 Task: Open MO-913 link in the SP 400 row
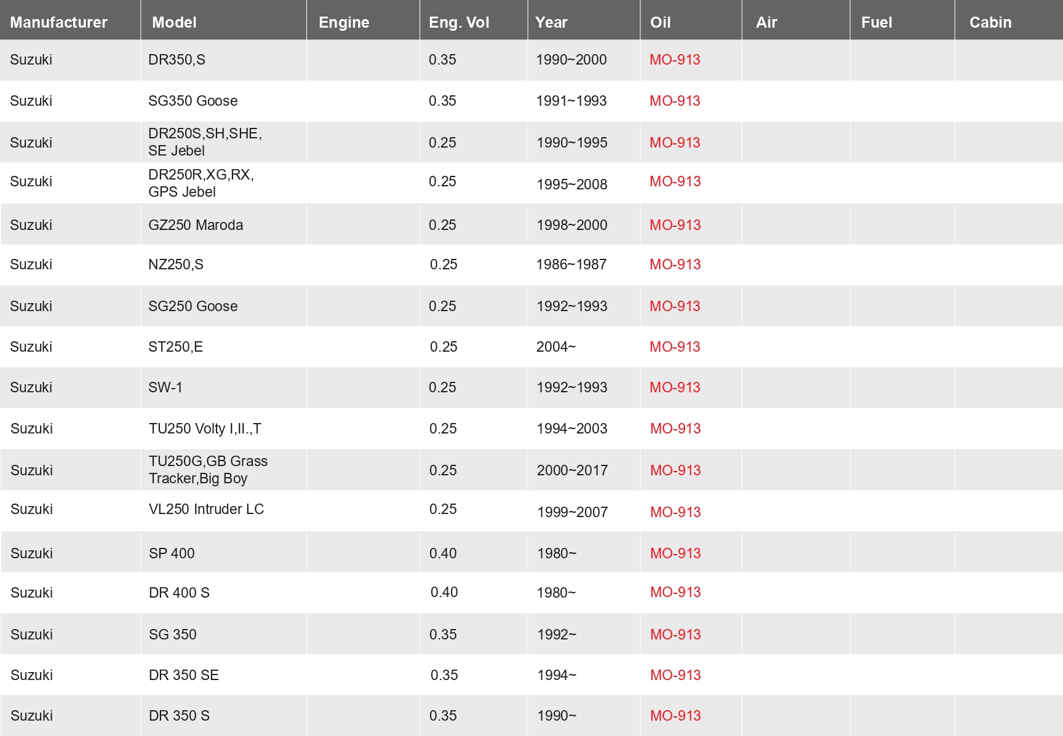tap(675, 553)
